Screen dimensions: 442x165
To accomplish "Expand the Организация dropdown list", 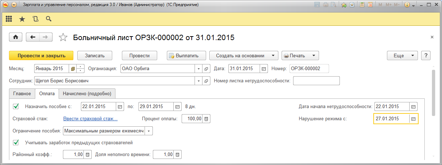I will tap(199, 68).
